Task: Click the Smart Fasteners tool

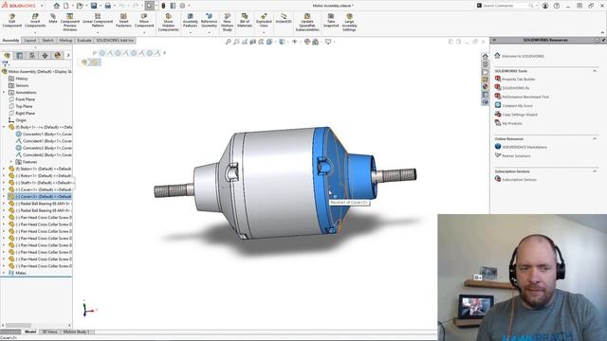Action: (123, 21)
